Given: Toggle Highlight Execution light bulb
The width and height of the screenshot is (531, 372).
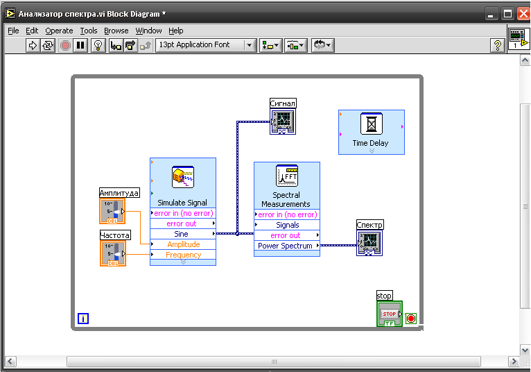Looking at the screenshot, I should click(x=98, y=45).
